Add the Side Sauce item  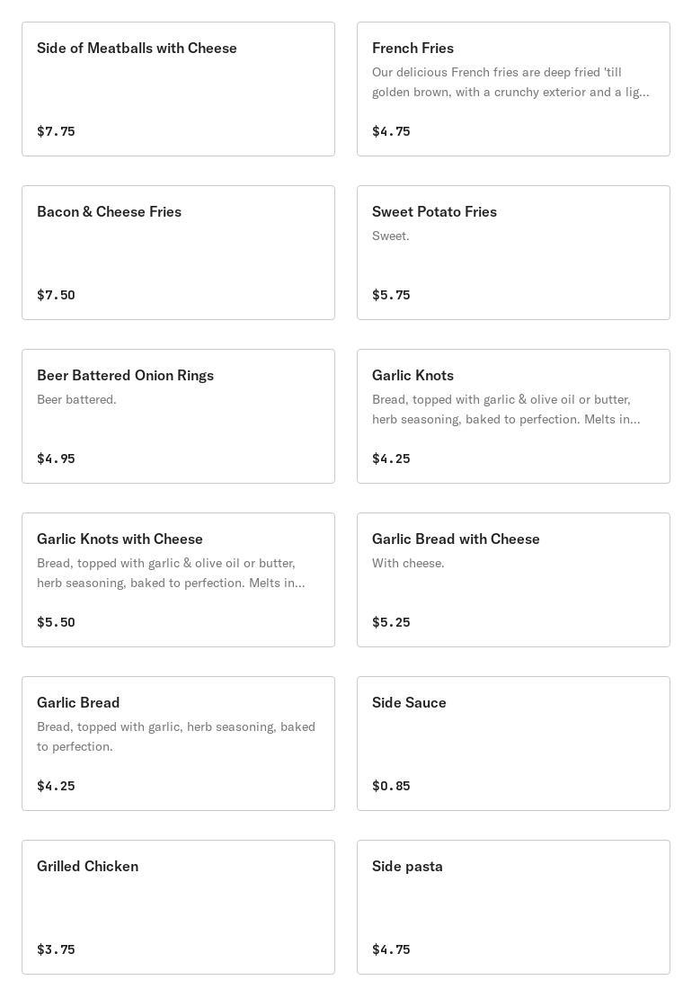pos(513,744)
